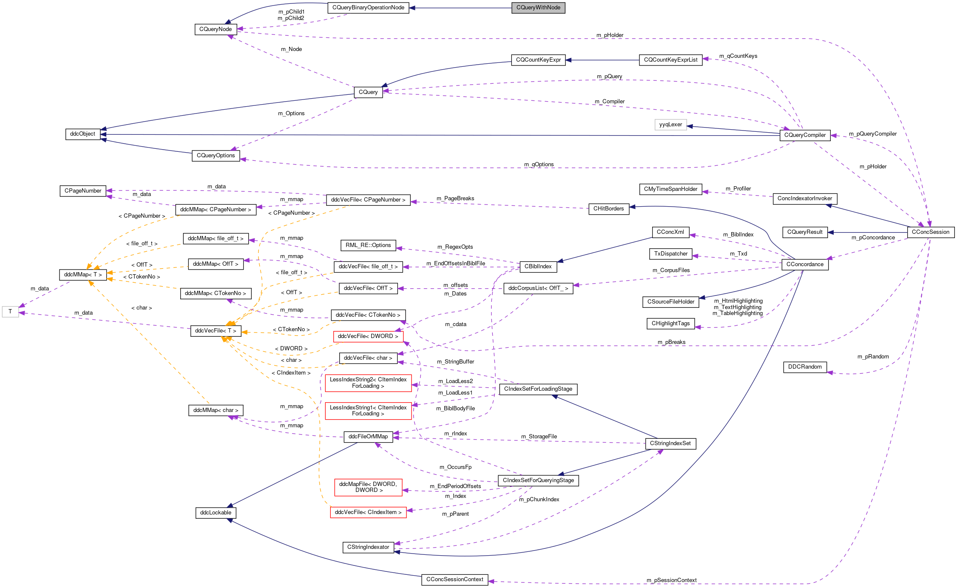Select the CSourceFileHolder node
957x588 pixels.
pos(670,302)
